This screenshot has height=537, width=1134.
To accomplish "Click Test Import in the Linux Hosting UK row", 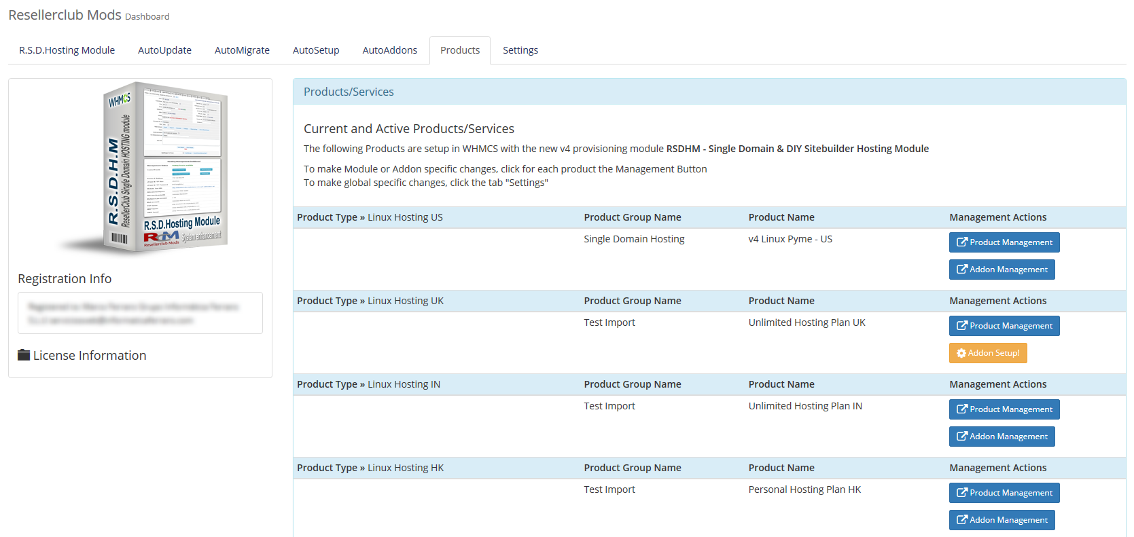I will (609, 322).
